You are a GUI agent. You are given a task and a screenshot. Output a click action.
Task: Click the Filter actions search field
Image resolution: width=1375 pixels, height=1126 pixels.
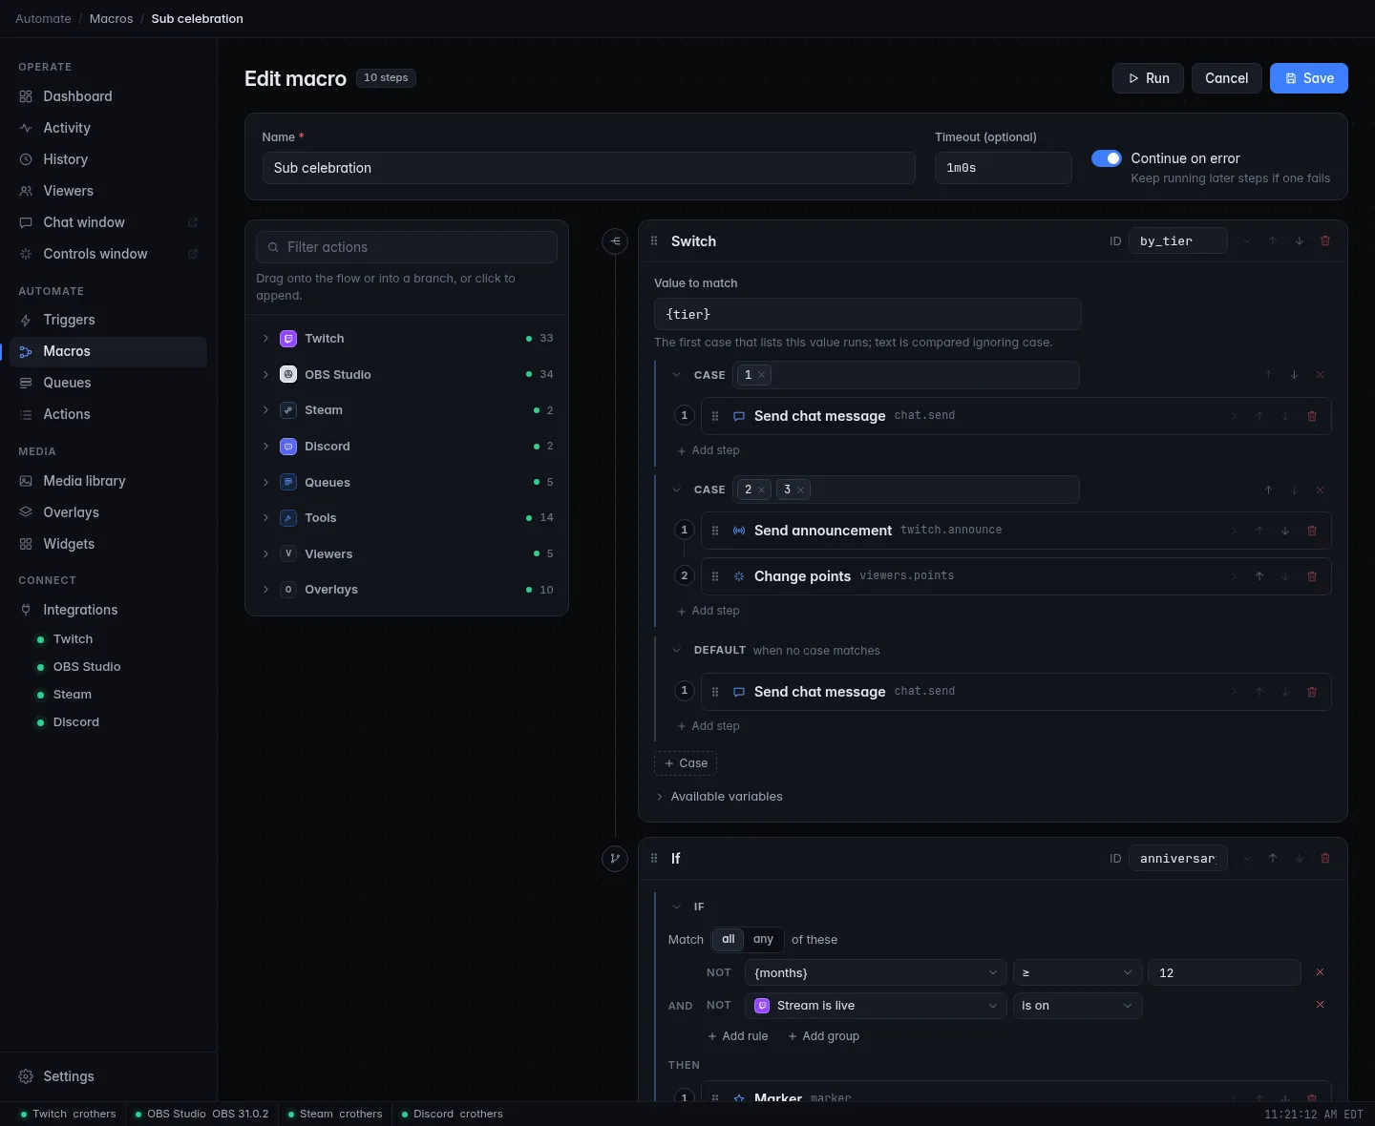click(407, 247)
